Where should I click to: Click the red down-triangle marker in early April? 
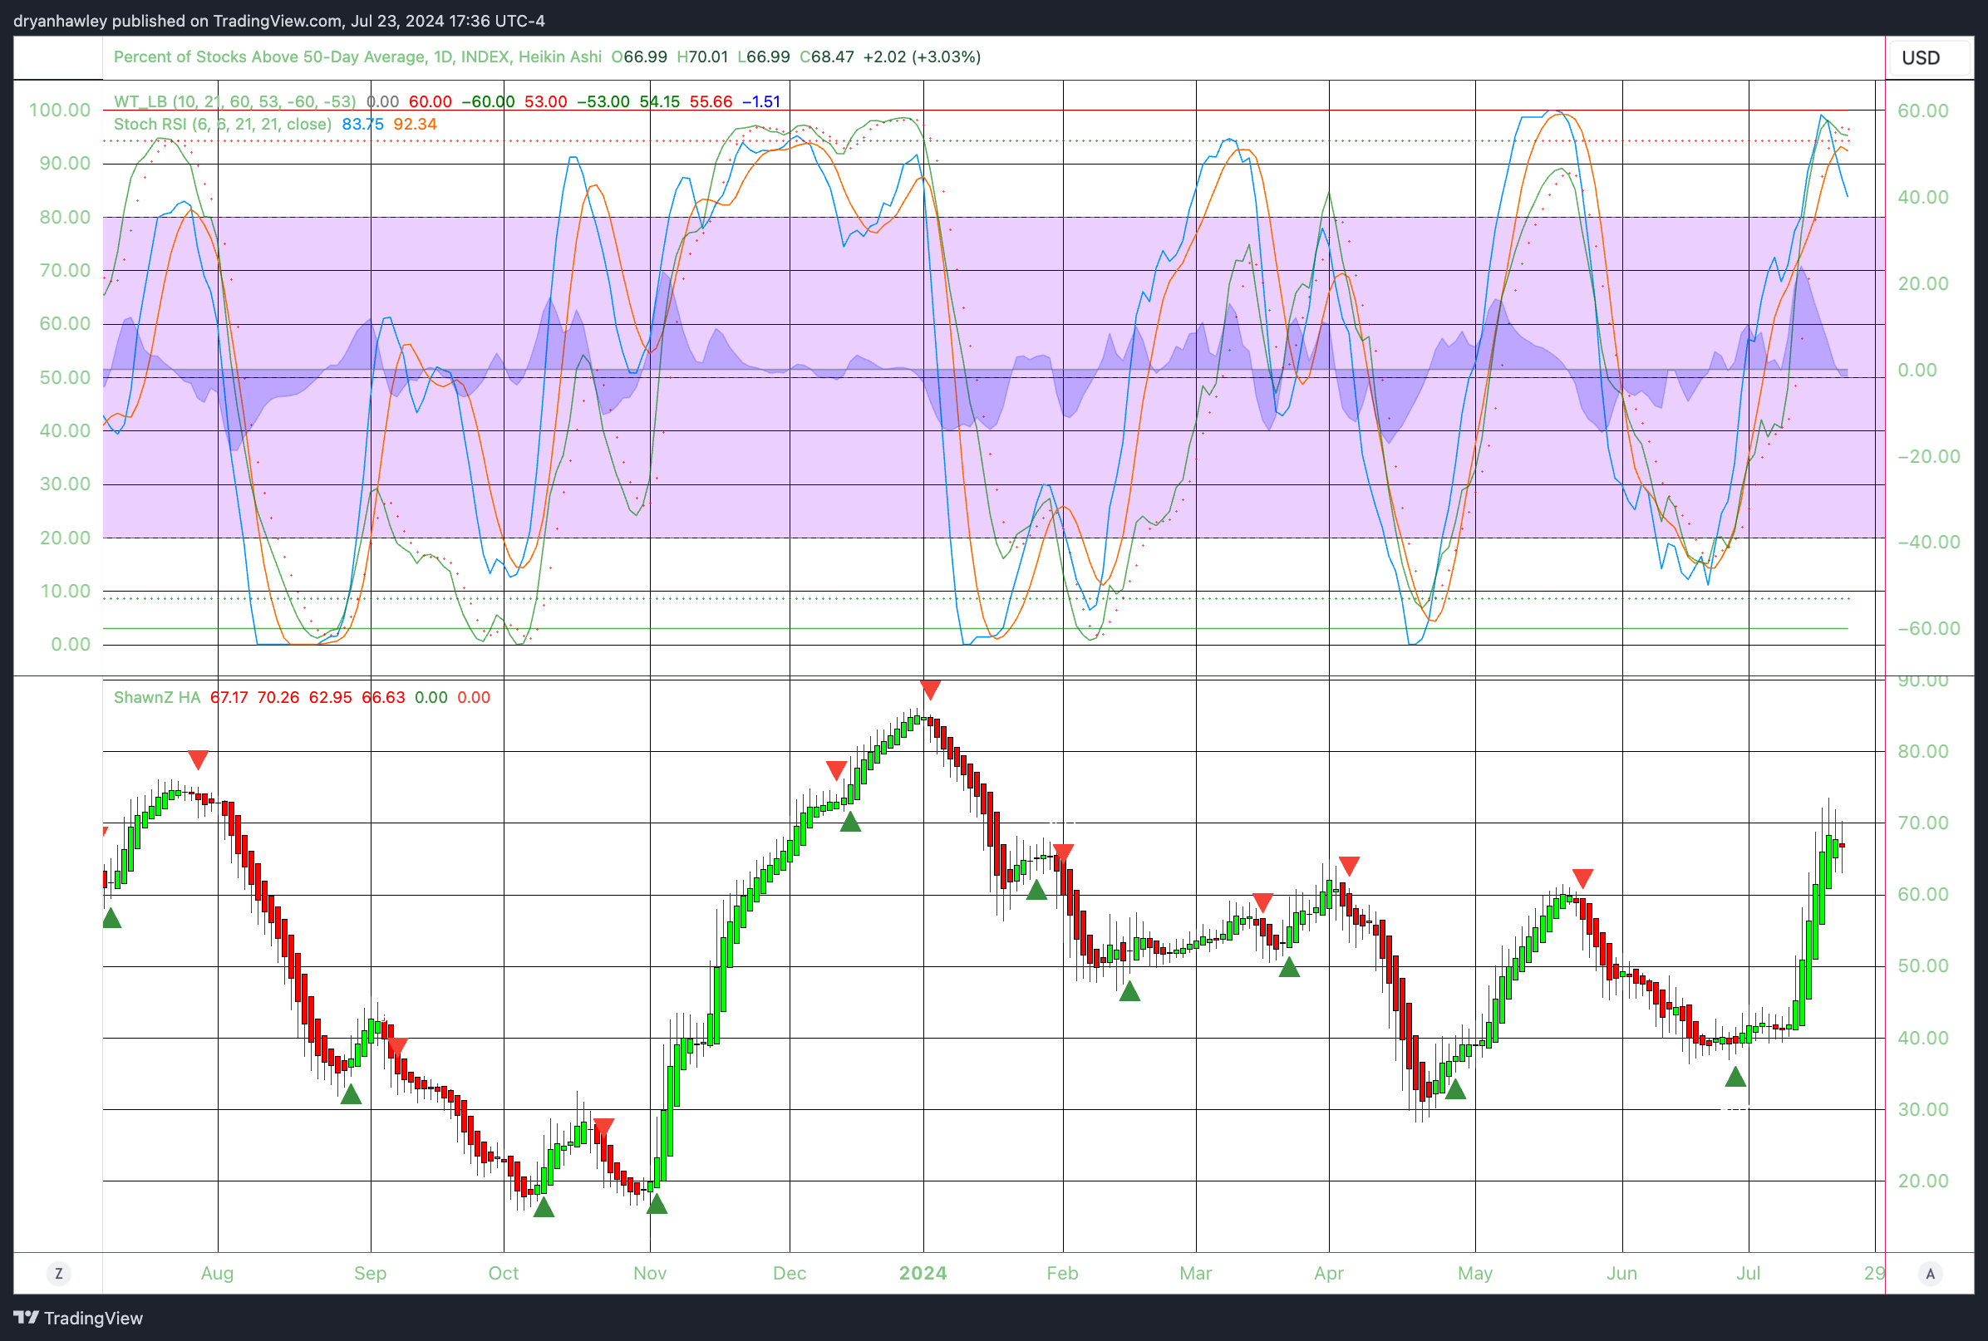coord(1349,867)
